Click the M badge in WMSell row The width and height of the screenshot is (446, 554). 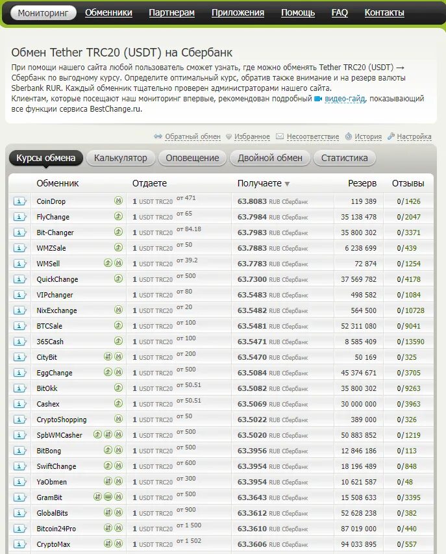119,263
